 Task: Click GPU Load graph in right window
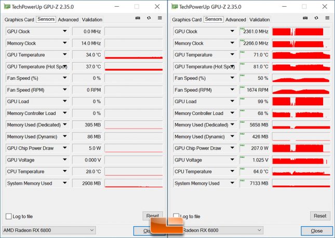click(x=301, y=102)
